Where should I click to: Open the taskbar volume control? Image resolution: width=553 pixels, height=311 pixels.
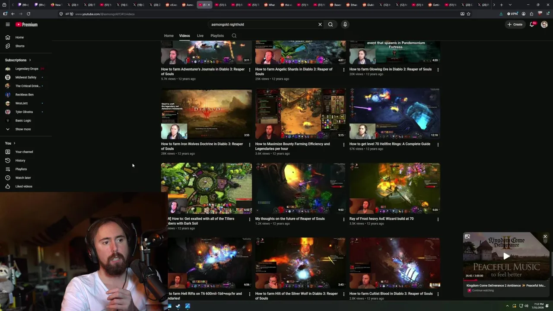(x=526, y=306)
